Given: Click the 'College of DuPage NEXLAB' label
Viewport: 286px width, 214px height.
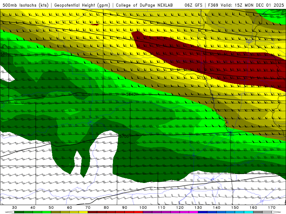Looking at the screenshot, I should point(144,5).
